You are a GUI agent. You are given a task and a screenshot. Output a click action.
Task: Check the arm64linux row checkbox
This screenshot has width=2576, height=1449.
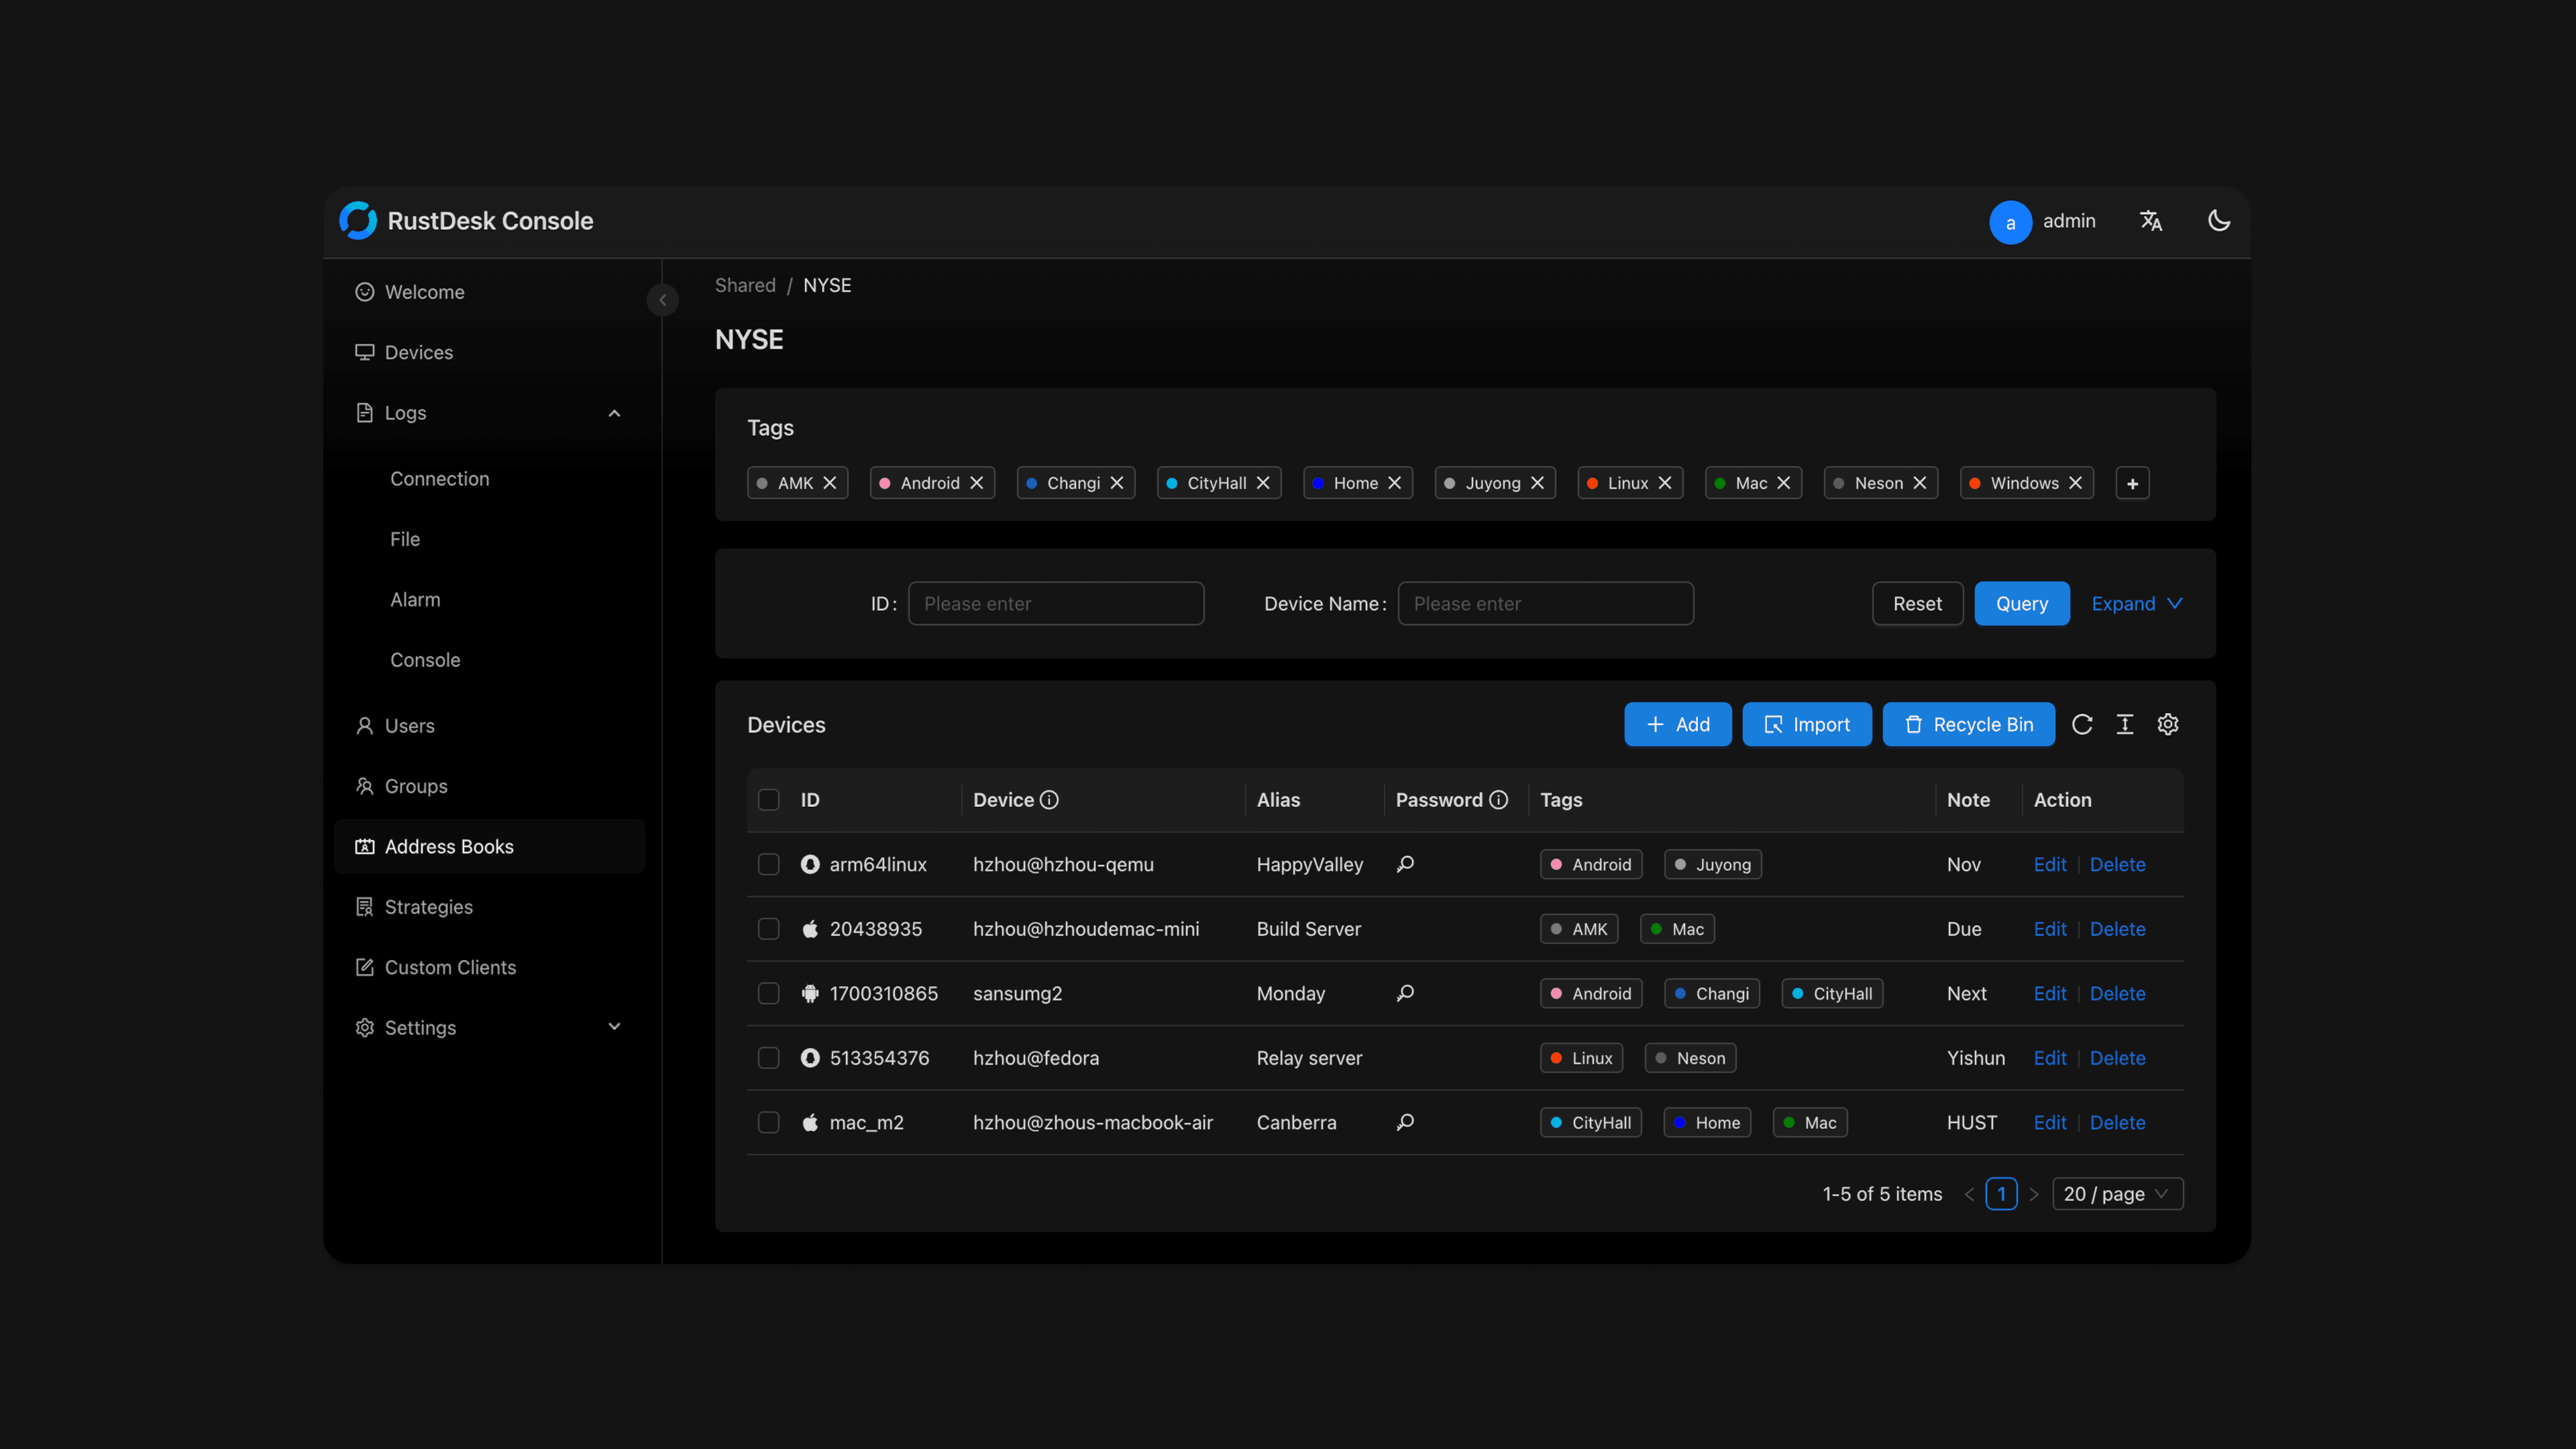click(769, 864)
